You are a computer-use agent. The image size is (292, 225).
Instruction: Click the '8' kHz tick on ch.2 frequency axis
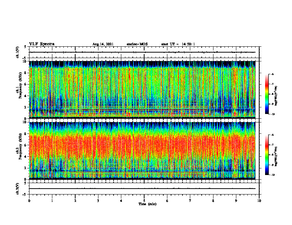click(x=25, y=134)
